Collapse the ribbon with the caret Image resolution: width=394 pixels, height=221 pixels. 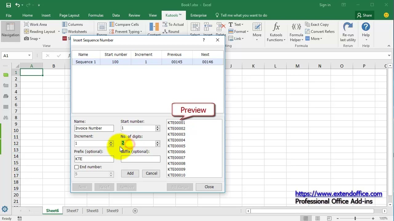(x=389, y=46)
